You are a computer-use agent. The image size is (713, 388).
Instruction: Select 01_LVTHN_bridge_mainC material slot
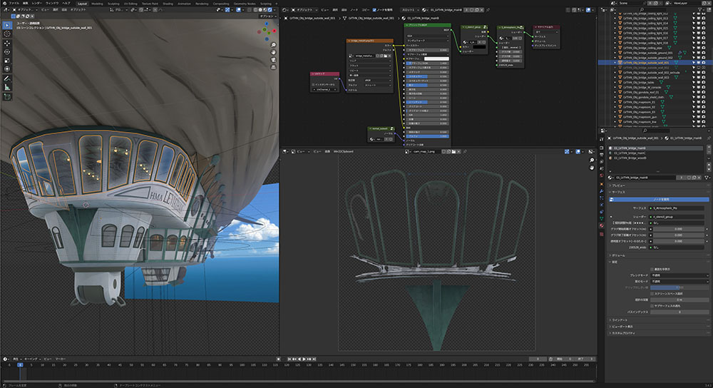click(657, 153)
